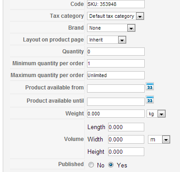Focus the Quantity input field
Viewport: 180px width, 172px height.
click(116, 52)
